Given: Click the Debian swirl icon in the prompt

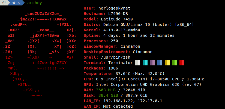Looking at the screenshot, I should click(x=4, y=3).
